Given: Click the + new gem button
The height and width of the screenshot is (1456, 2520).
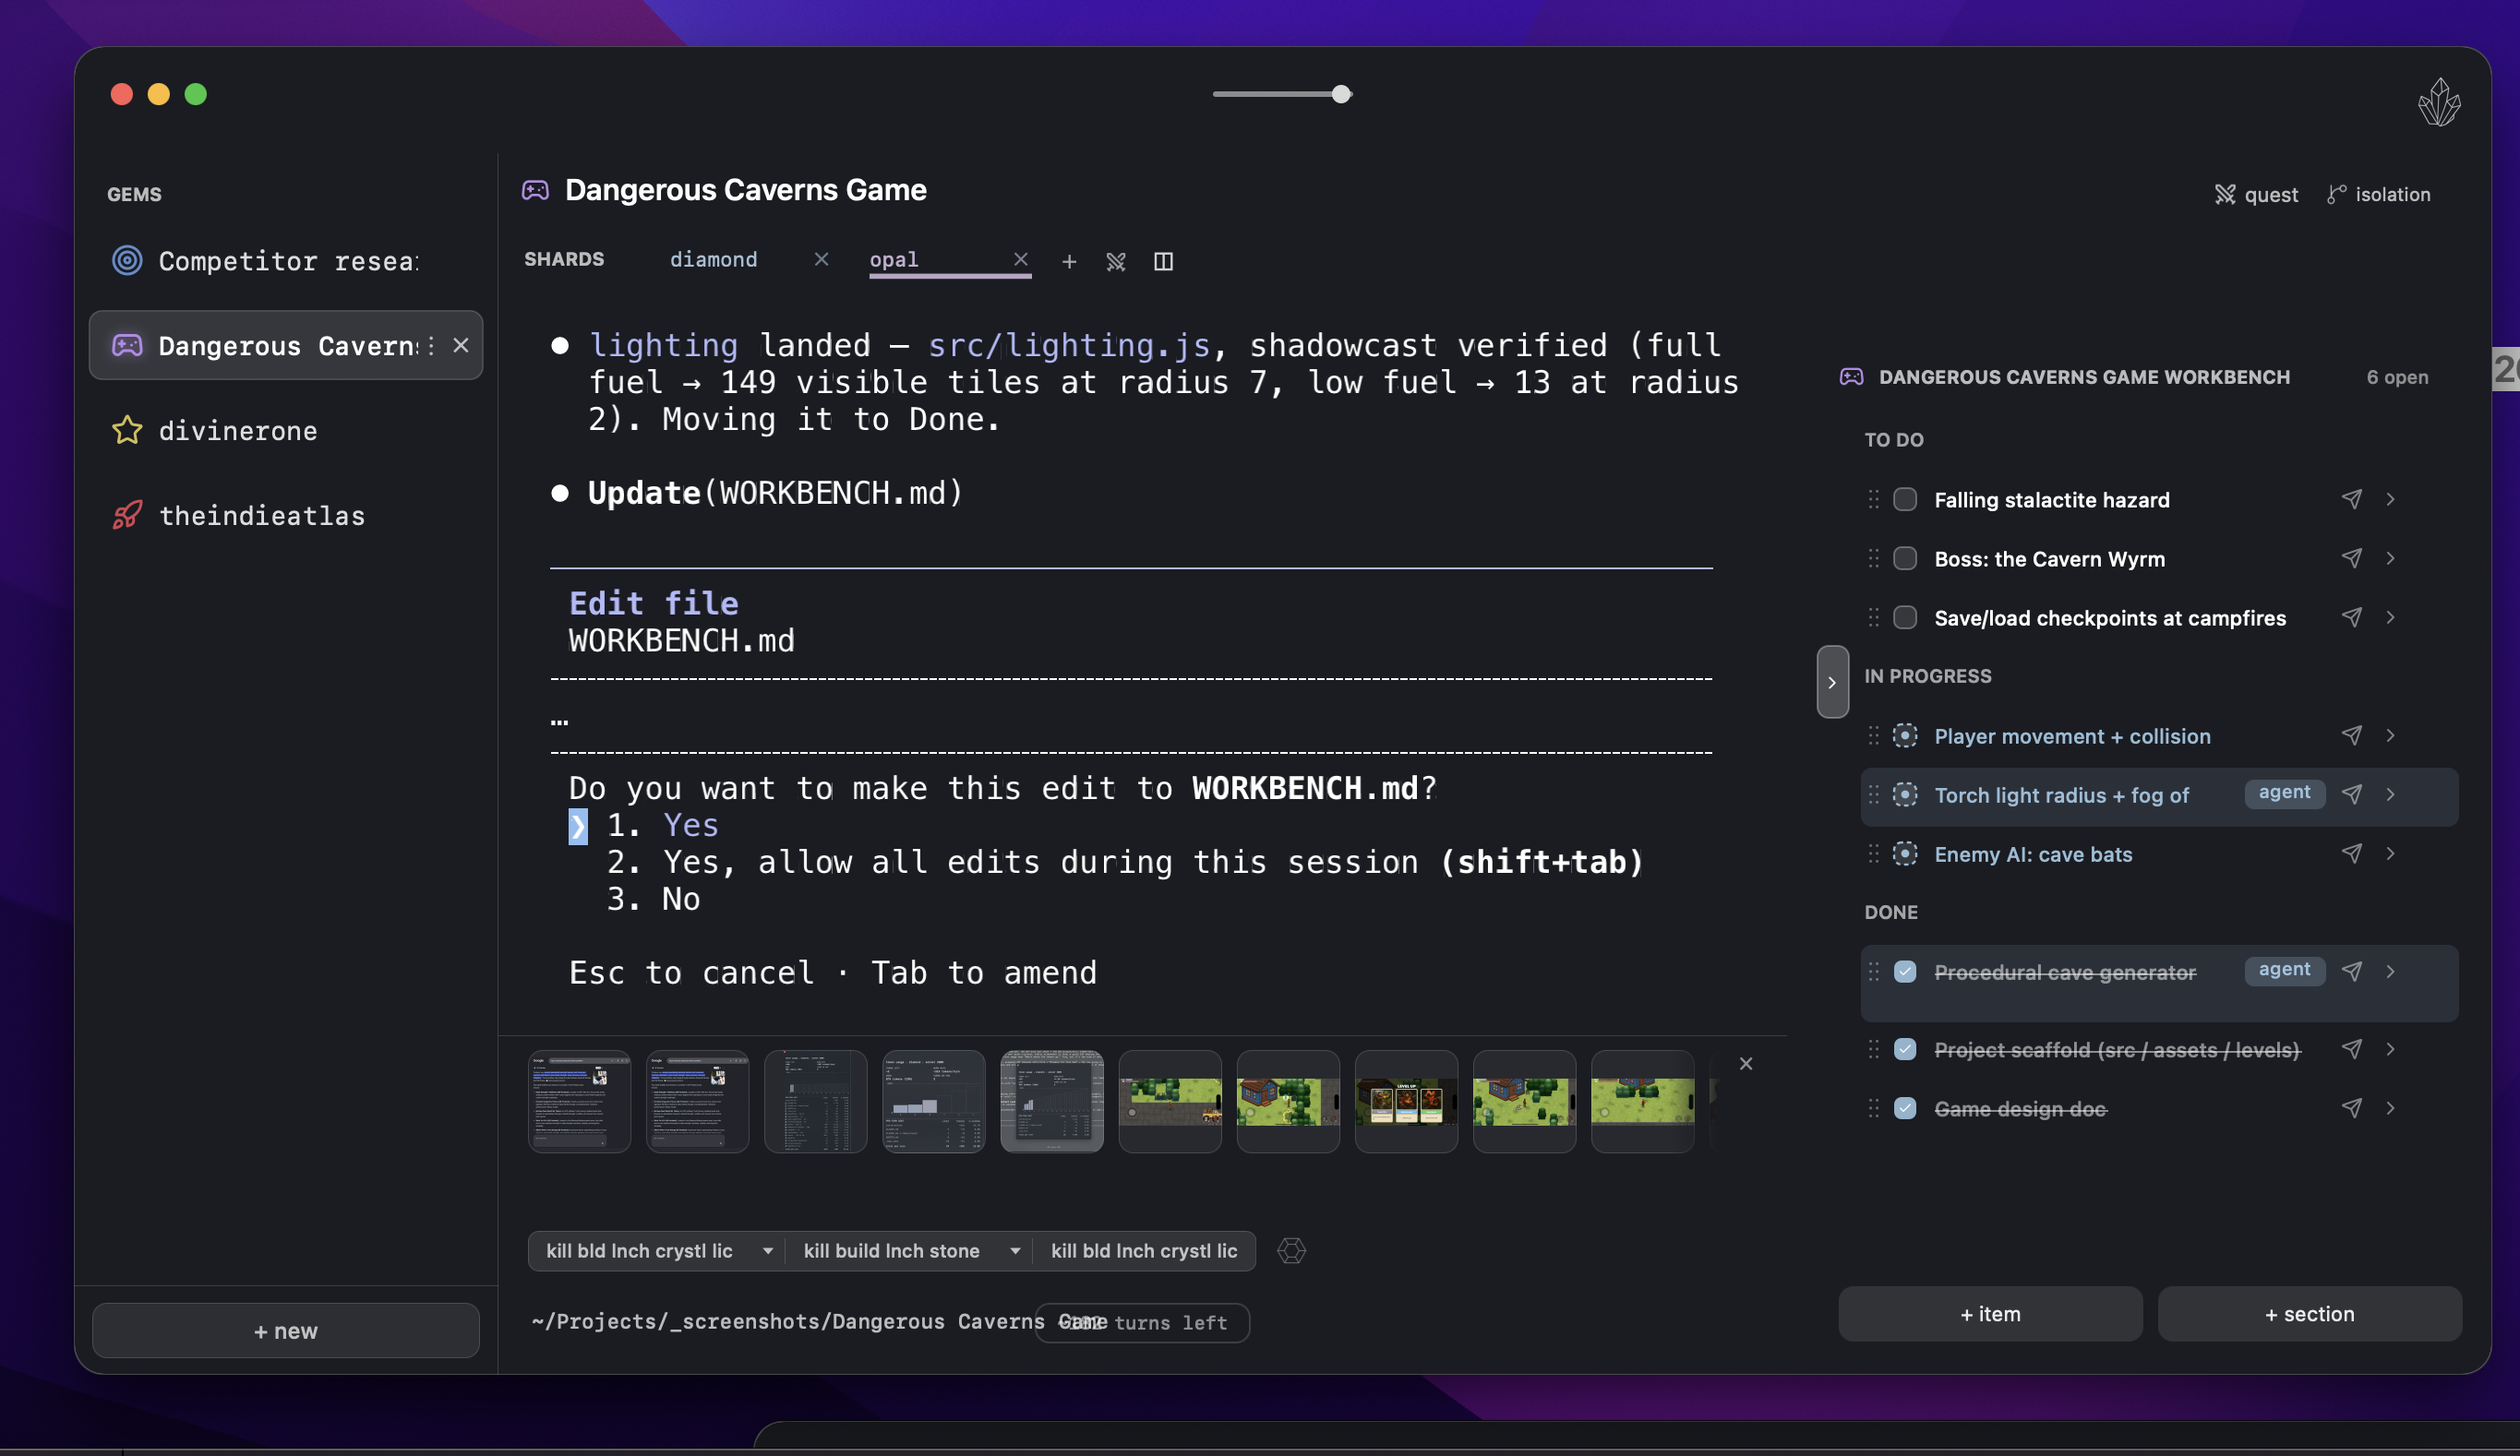Looking at the screenshot, I should click(x=285, y=1331).
